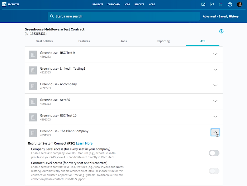This screenshot has height=186, width=247.
Task: Open the profile avatar menu
Action: tap(240, 4)
